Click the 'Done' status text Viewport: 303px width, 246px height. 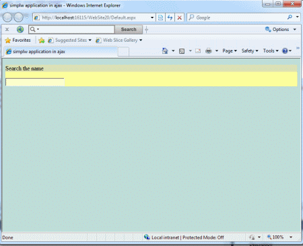(x=7, y=237)
